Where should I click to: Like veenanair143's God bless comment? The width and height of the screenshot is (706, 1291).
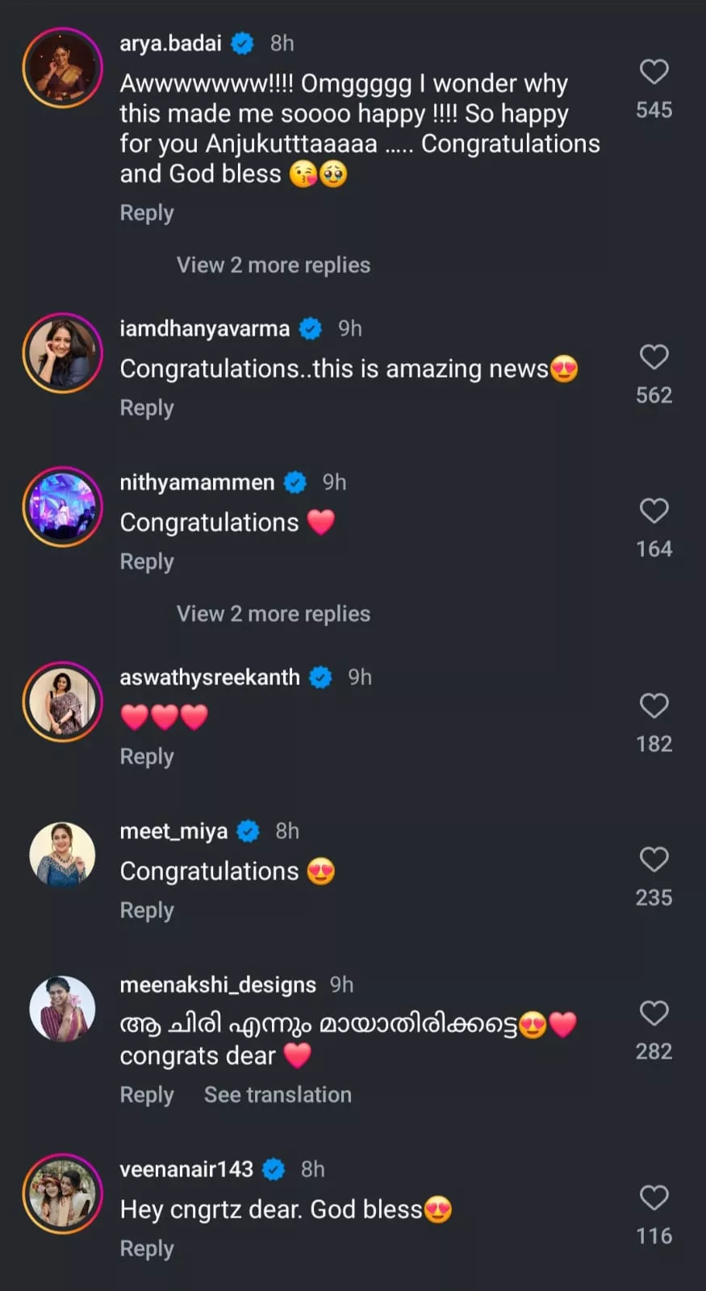[654, 1197]
